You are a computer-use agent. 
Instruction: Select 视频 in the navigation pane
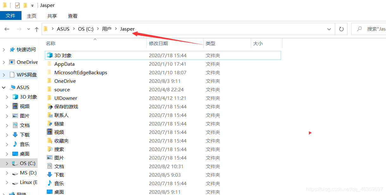tap(25, 107)
